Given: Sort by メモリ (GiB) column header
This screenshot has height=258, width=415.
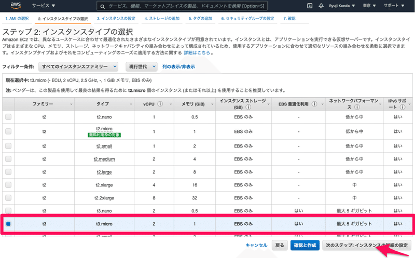Looking at the screenshot, I should click(195, 104).
